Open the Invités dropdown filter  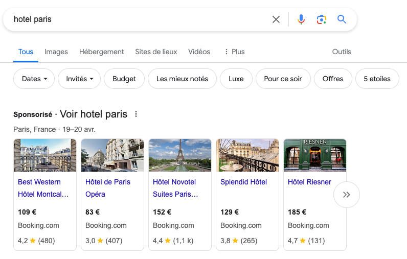[x=79, y=79]
